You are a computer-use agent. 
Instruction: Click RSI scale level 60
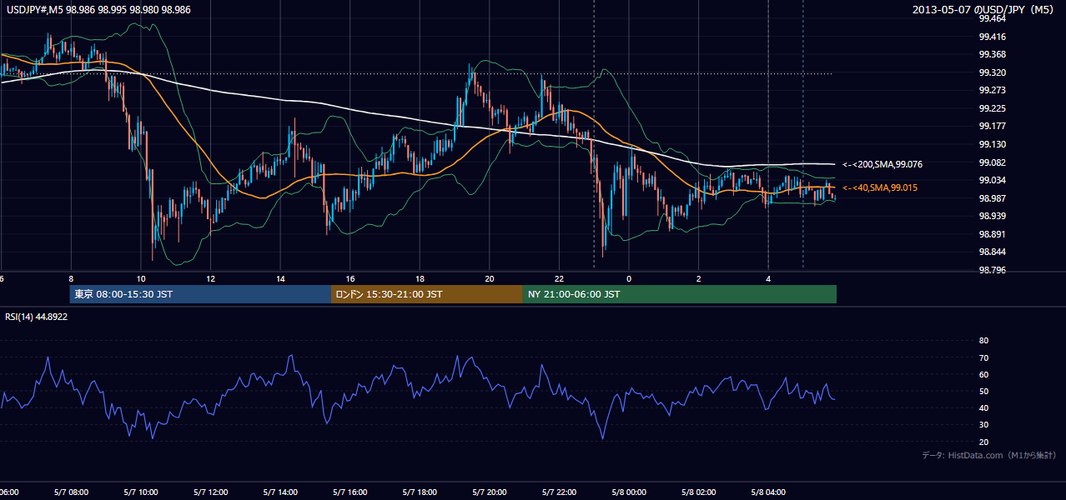coord(983,374)
